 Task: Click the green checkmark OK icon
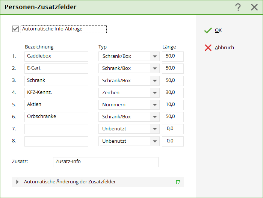(208, 30)
